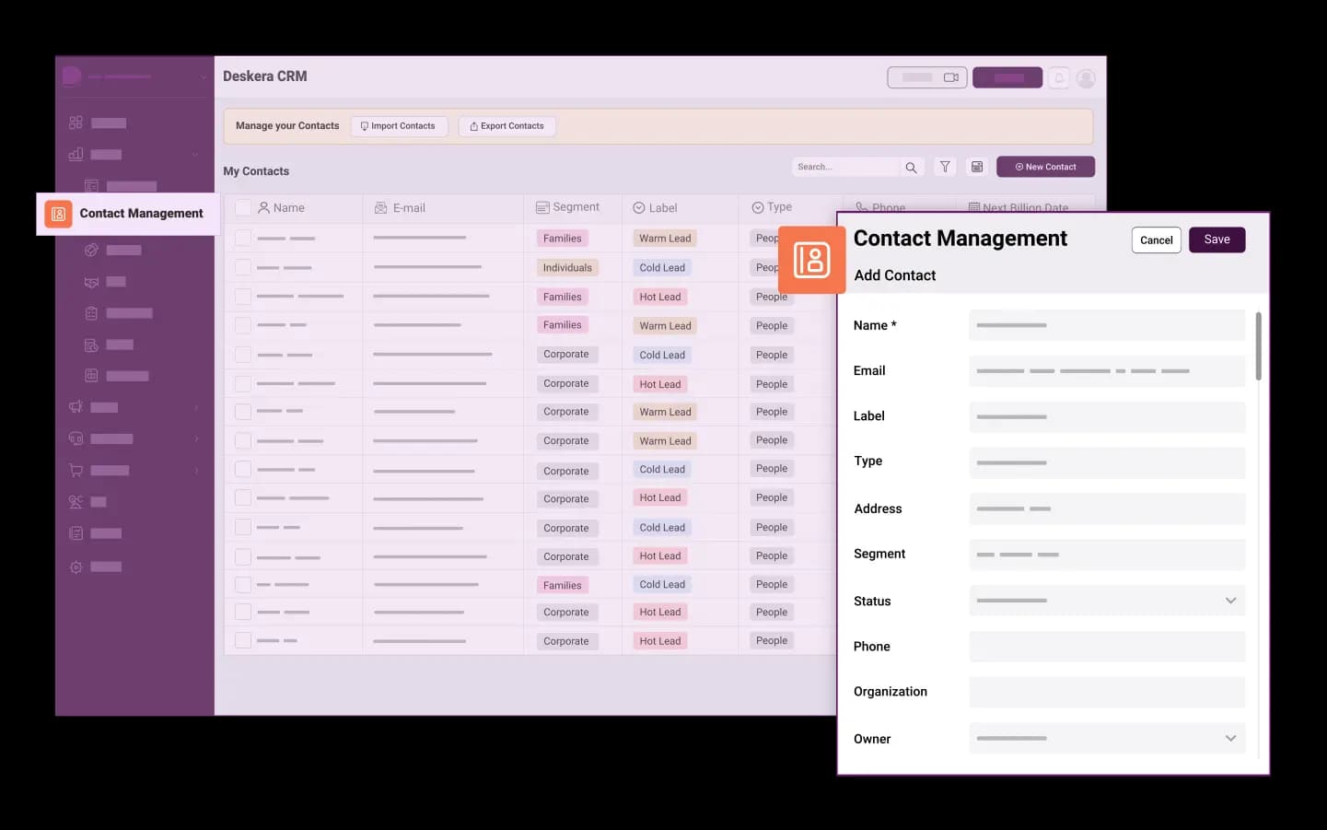Click the Save button

pyautogui.click(x=1216, y=240)
